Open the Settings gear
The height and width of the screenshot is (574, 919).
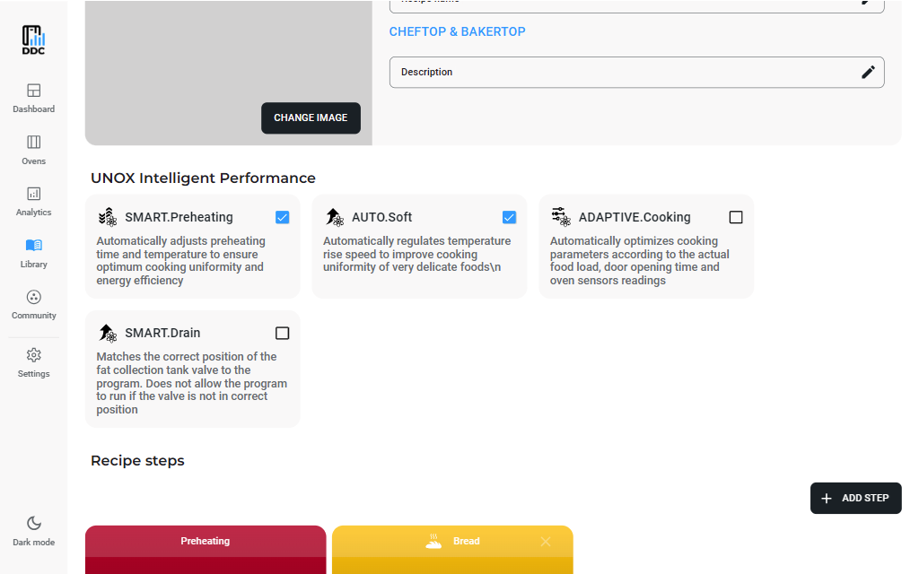33,362
